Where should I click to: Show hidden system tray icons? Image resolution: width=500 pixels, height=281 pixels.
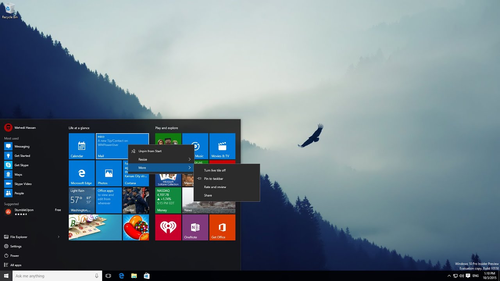449,276
